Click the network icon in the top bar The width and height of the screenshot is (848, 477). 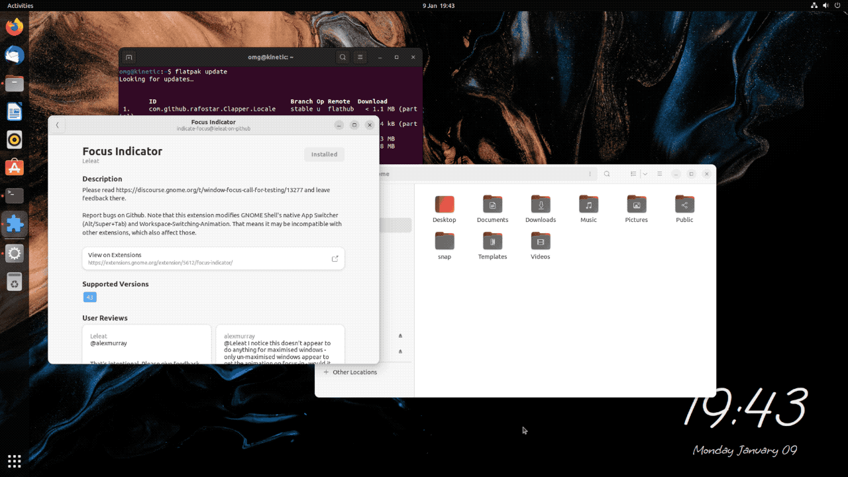tap(814, 5)
